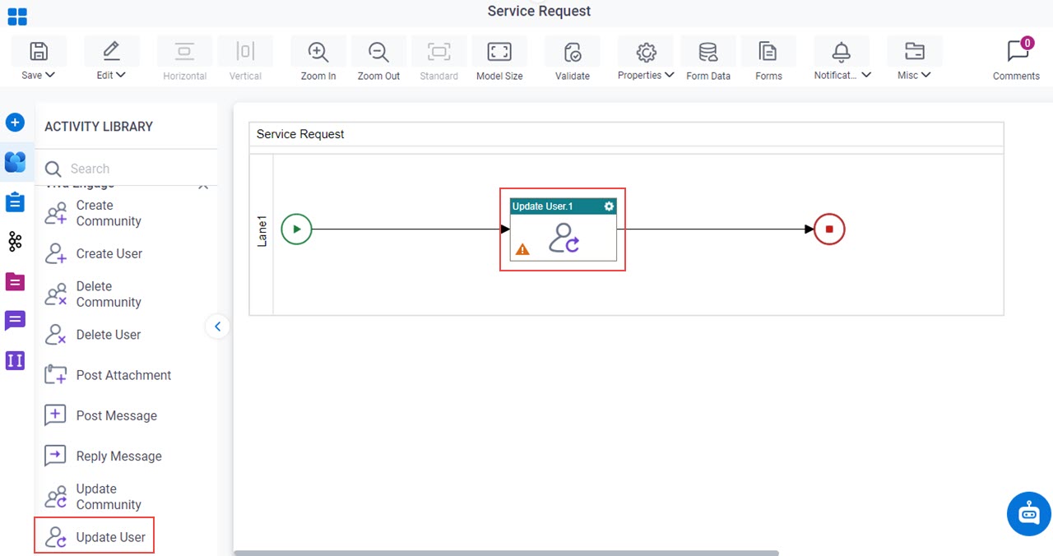This screenshot has width=1053, height=556.
Task: Open the Properties gear icon
Action: (x=646, y=52)
